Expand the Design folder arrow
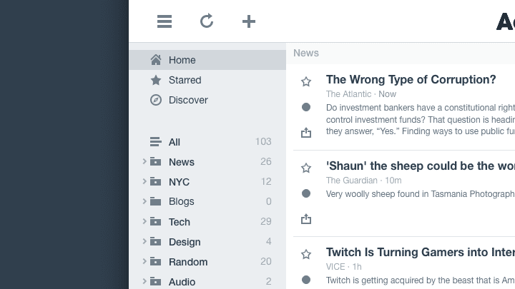 coord(144,242)
